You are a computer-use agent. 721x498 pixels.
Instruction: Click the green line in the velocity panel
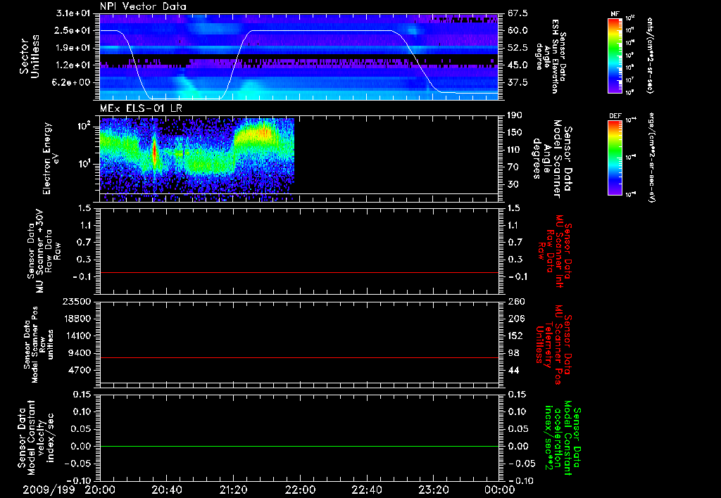click(299, 446)
